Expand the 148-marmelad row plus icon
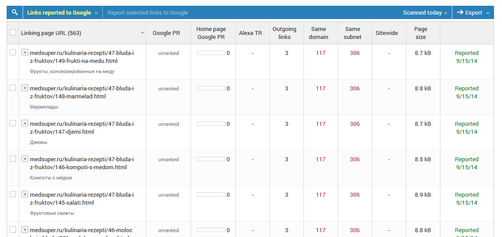The width and height of the screenshot is (502, 237). coord(25,88)
